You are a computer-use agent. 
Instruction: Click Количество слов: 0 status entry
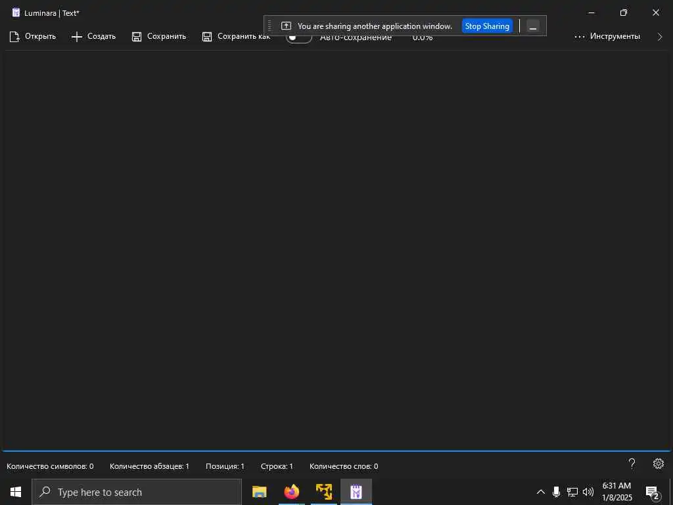[344, 466]
